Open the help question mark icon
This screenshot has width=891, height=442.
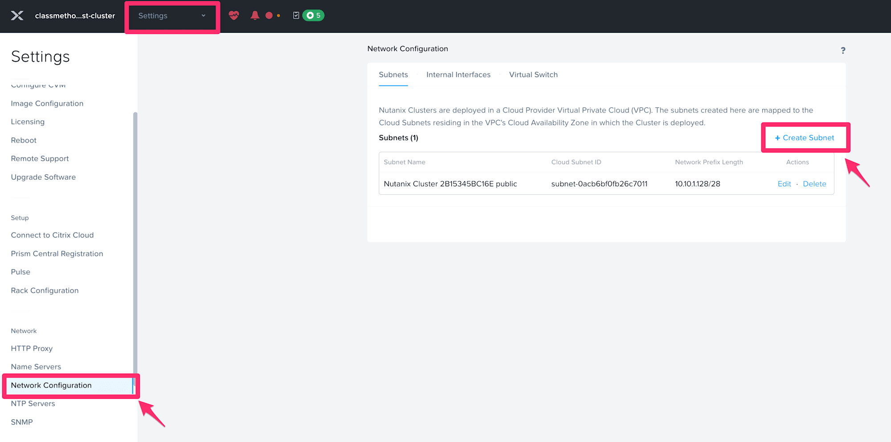(843, 50)
